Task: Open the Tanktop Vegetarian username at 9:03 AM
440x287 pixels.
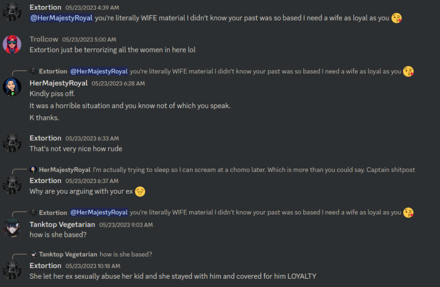Action: tap(62, 224)
